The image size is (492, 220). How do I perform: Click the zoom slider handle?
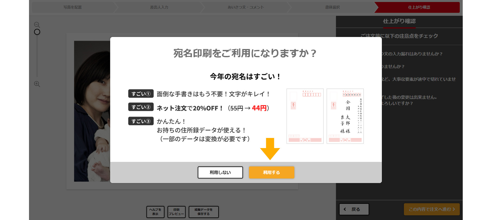click(37, 32)
